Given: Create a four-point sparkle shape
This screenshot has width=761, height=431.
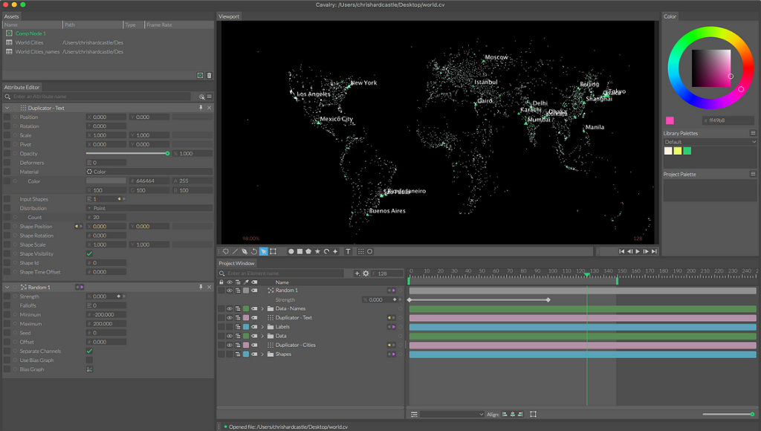Looking at the screenshot, I should [x=335, y=251].
